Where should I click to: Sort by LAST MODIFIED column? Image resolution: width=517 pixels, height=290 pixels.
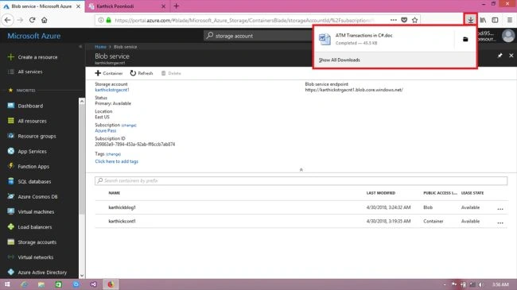coord(381,193)
